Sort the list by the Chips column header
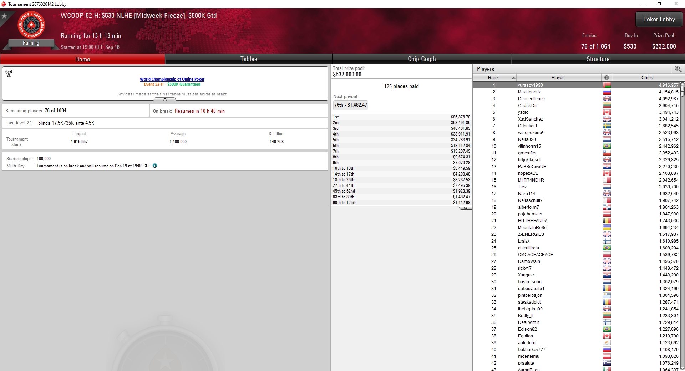The height and width of the screenshot is (371, 685). [646, 78]
